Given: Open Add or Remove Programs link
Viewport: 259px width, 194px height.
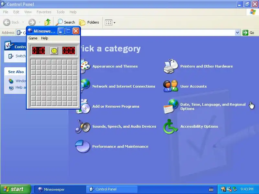Looking at the screenshot, I should 116,106.
